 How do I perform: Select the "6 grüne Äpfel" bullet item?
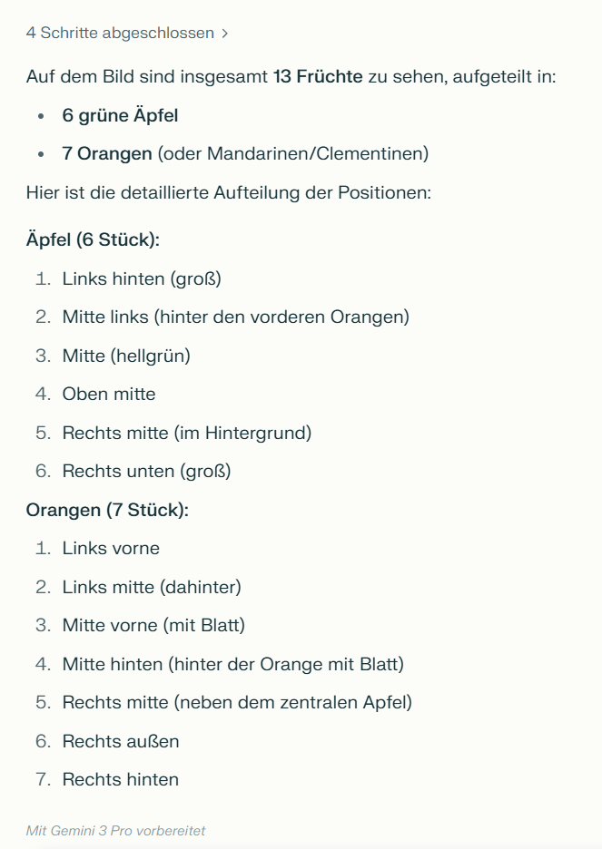(120, 116)
